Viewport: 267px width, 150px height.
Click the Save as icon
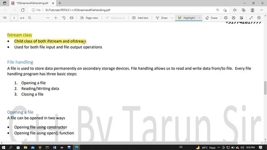[x=241, y=17]
